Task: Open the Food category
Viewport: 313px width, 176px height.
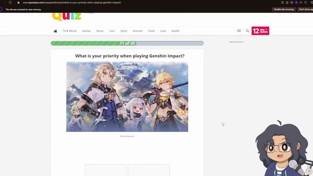Action: coord(151,31)
